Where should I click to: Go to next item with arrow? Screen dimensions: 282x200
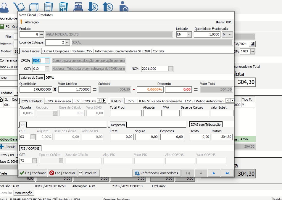(x=214, y=173)
